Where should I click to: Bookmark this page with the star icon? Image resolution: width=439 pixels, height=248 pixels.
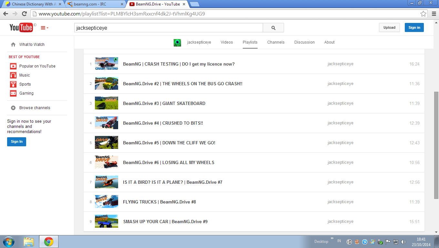pyautogui.click(x=423, y=14)
